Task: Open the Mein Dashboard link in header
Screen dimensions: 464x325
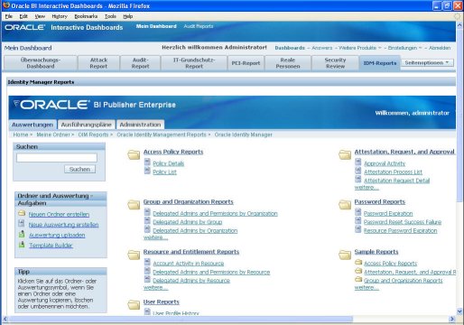Action: tap(156, 26)
